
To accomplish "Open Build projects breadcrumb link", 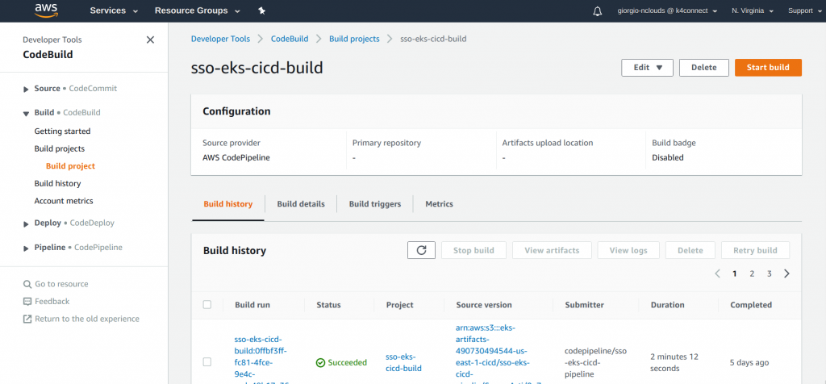I will [x=354, y=39].
